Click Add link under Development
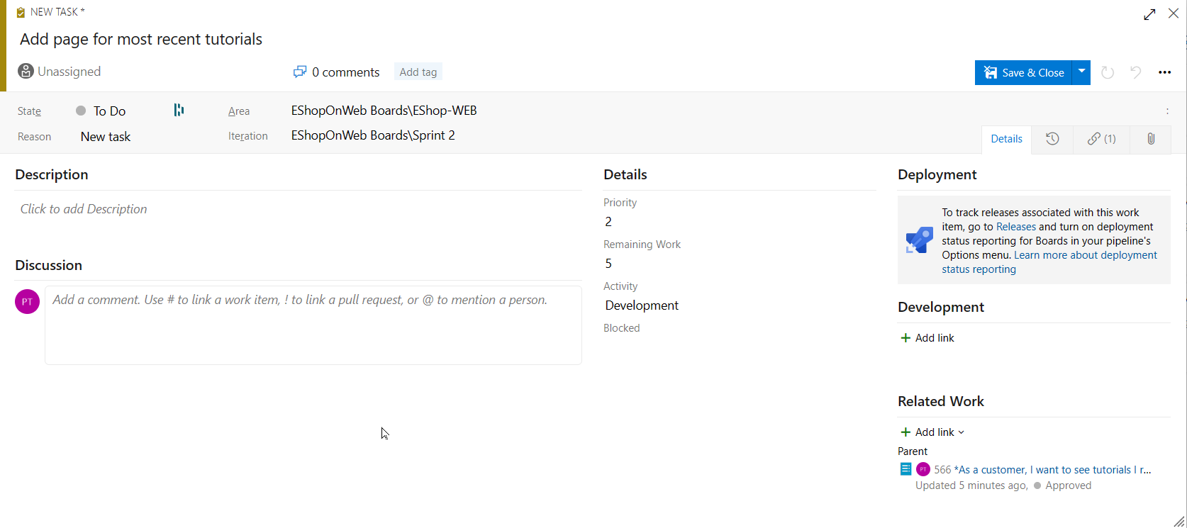 point(927,338)
